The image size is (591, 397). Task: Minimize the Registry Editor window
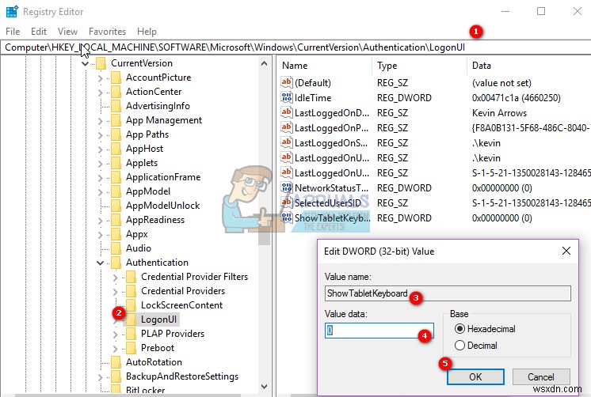point(505,11)
